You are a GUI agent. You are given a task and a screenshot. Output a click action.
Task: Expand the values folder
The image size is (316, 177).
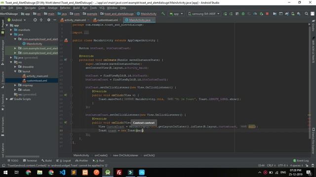click(x=15, y=90)
